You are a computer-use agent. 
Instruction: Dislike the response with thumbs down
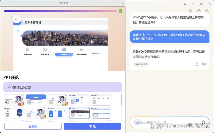pyautogui.click(x=204, y=64)
